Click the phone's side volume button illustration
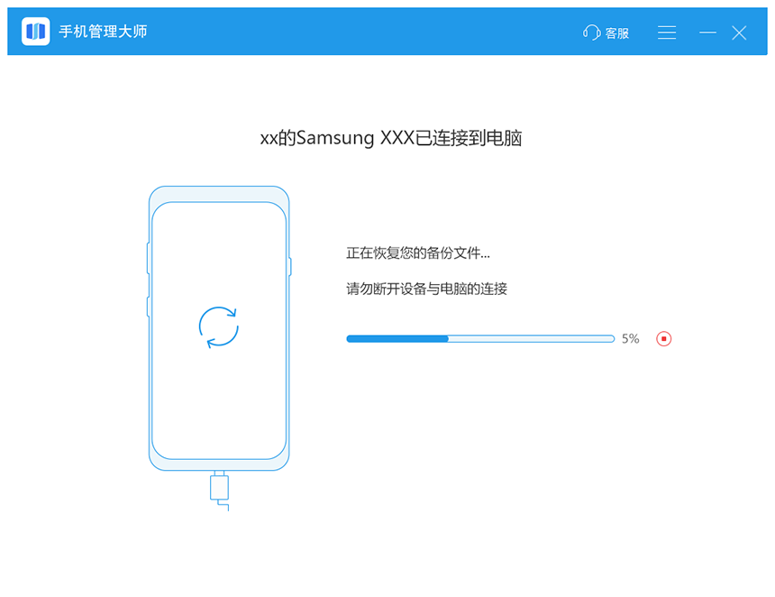Viewport: 775px width, 597px height. coord(148,258)
